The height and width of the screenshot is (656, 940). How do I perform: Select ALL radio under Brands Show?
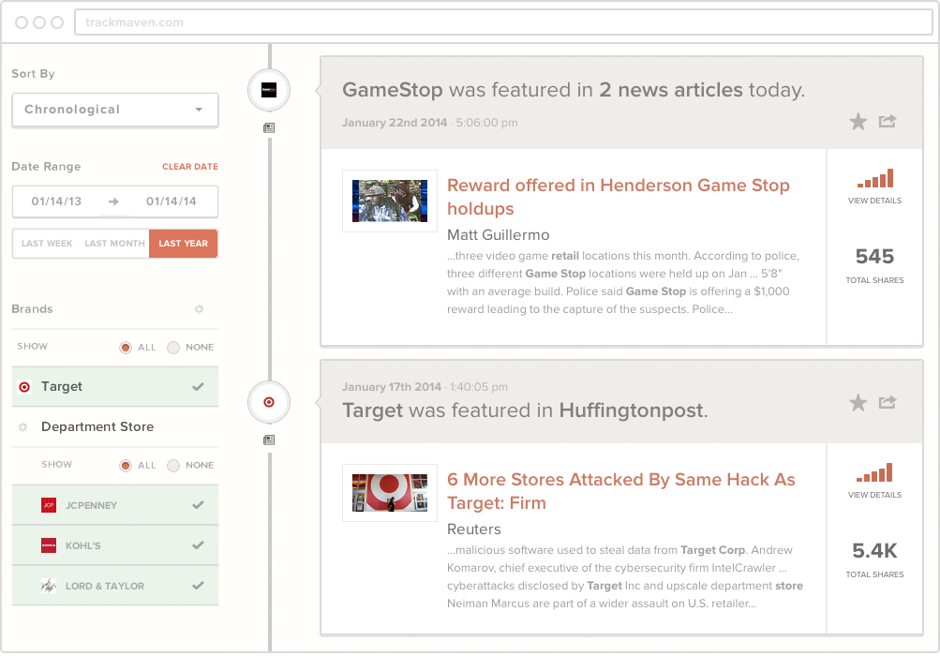coord(126,347)
